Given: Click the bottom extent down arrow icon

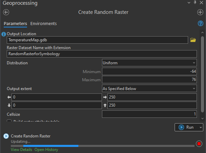Looking at the screenshot, I should [9, 105].
